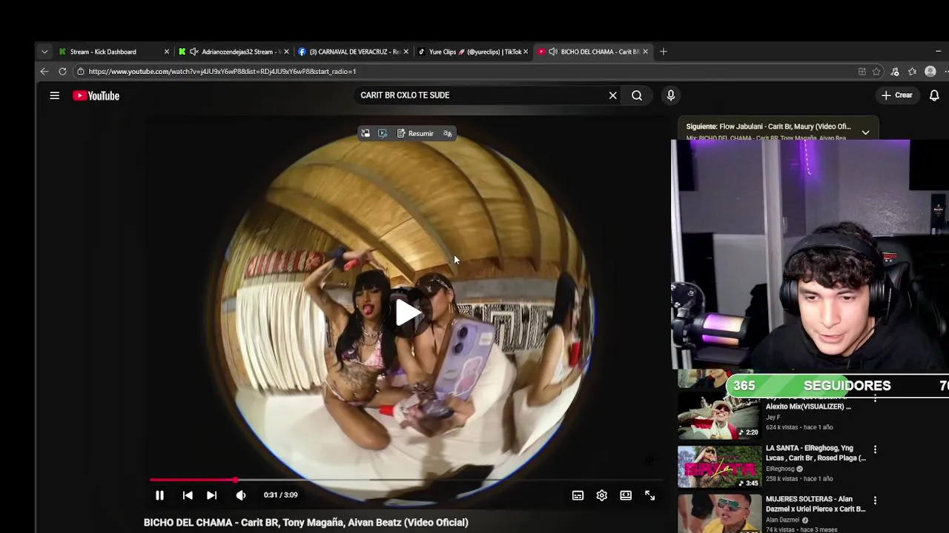Viewport: 949px width, 533px height.
Task: Open a new browser tab
Action: click(x=663, y=52)
